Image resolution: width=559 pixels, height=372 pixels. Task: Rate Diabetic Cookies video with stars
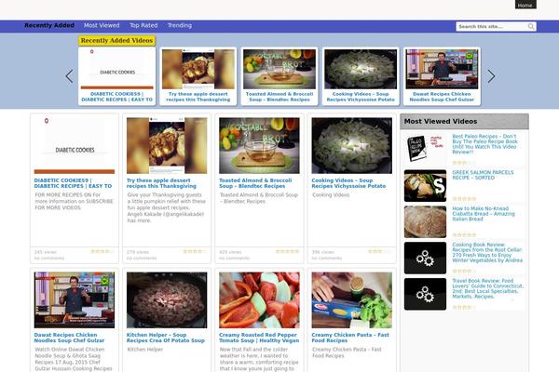pyautogui.click(x=102, y=251)
